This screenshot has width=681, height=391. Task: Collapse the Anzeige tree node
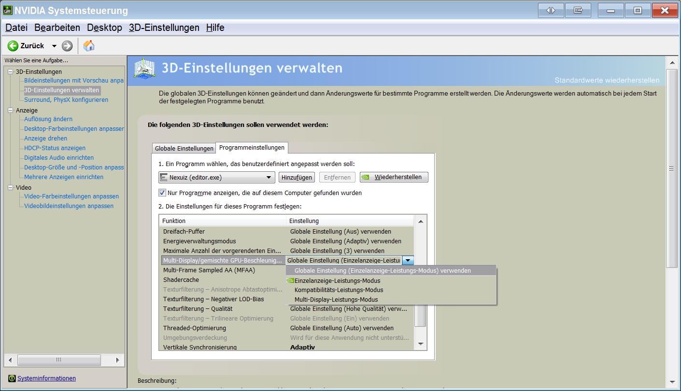[11, 110]
